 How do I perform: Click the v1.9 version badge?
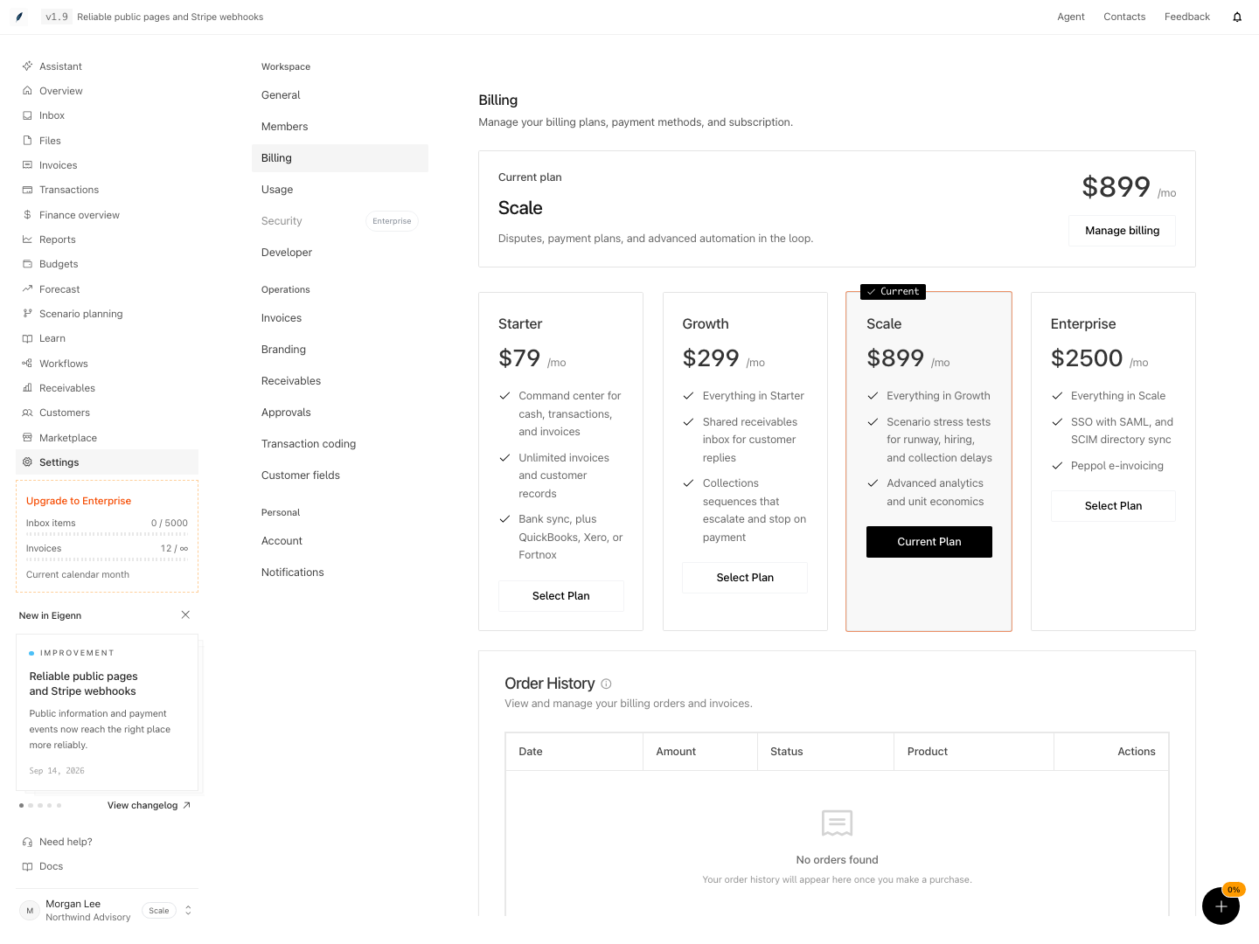coord(56,17)
